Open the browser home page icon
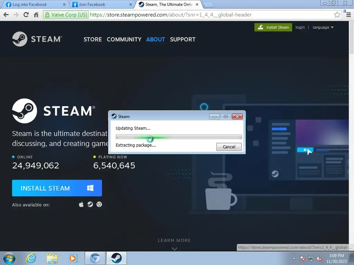Image resolution: width=354 pixels, height=265 pixels. [x=36, y=15]
